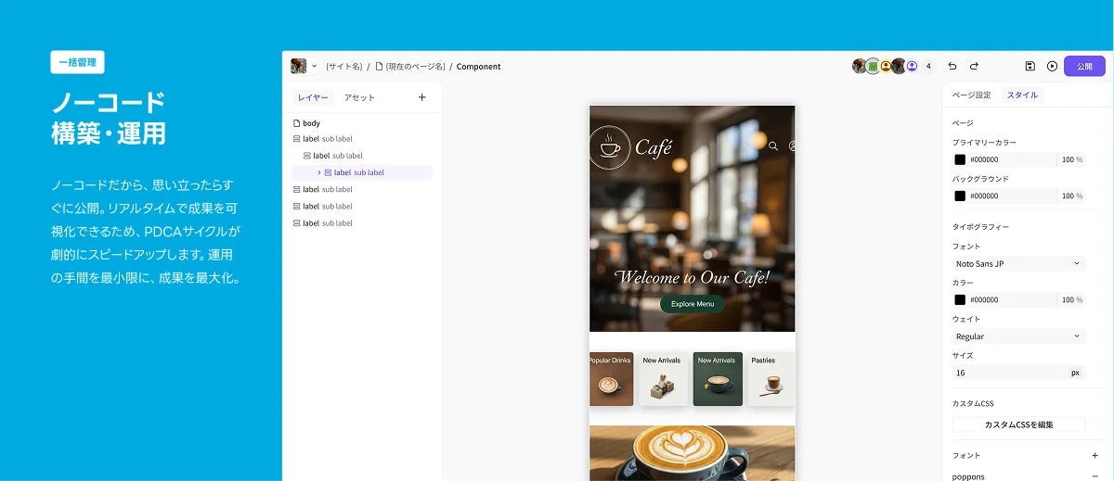Switch to the ページ設定 tab
The height and width of the screenshot is (481, 1114).
coord(971,95)
